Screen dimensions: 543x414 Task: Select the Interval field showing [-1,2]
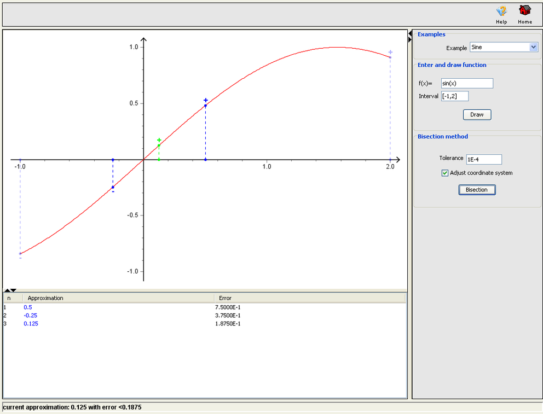pos(455,96)
